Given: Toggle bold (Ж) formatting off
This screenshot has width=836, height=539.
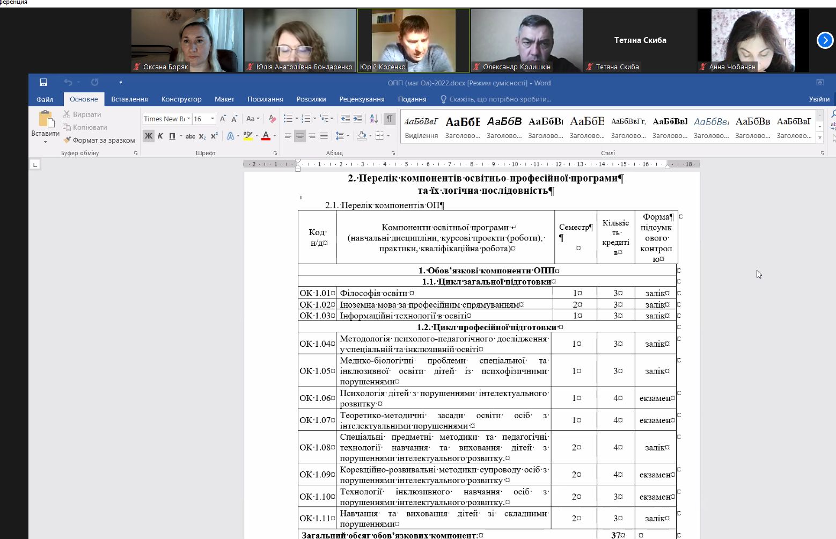Looking at the screenshot, I should pyautogui.click(x=149, y=136).
